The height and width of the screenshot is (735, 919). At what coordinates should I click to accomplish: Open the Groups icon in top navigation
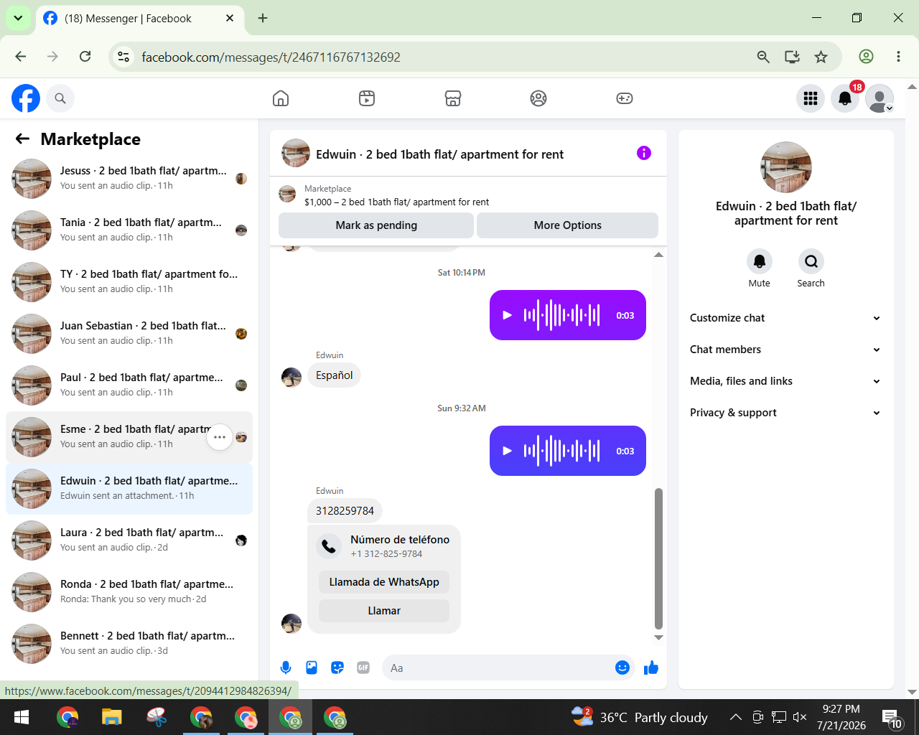pyautogui.click(x=538, y=98)
